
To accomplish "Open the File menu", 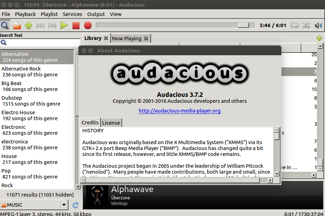I will tap(6, 14).
